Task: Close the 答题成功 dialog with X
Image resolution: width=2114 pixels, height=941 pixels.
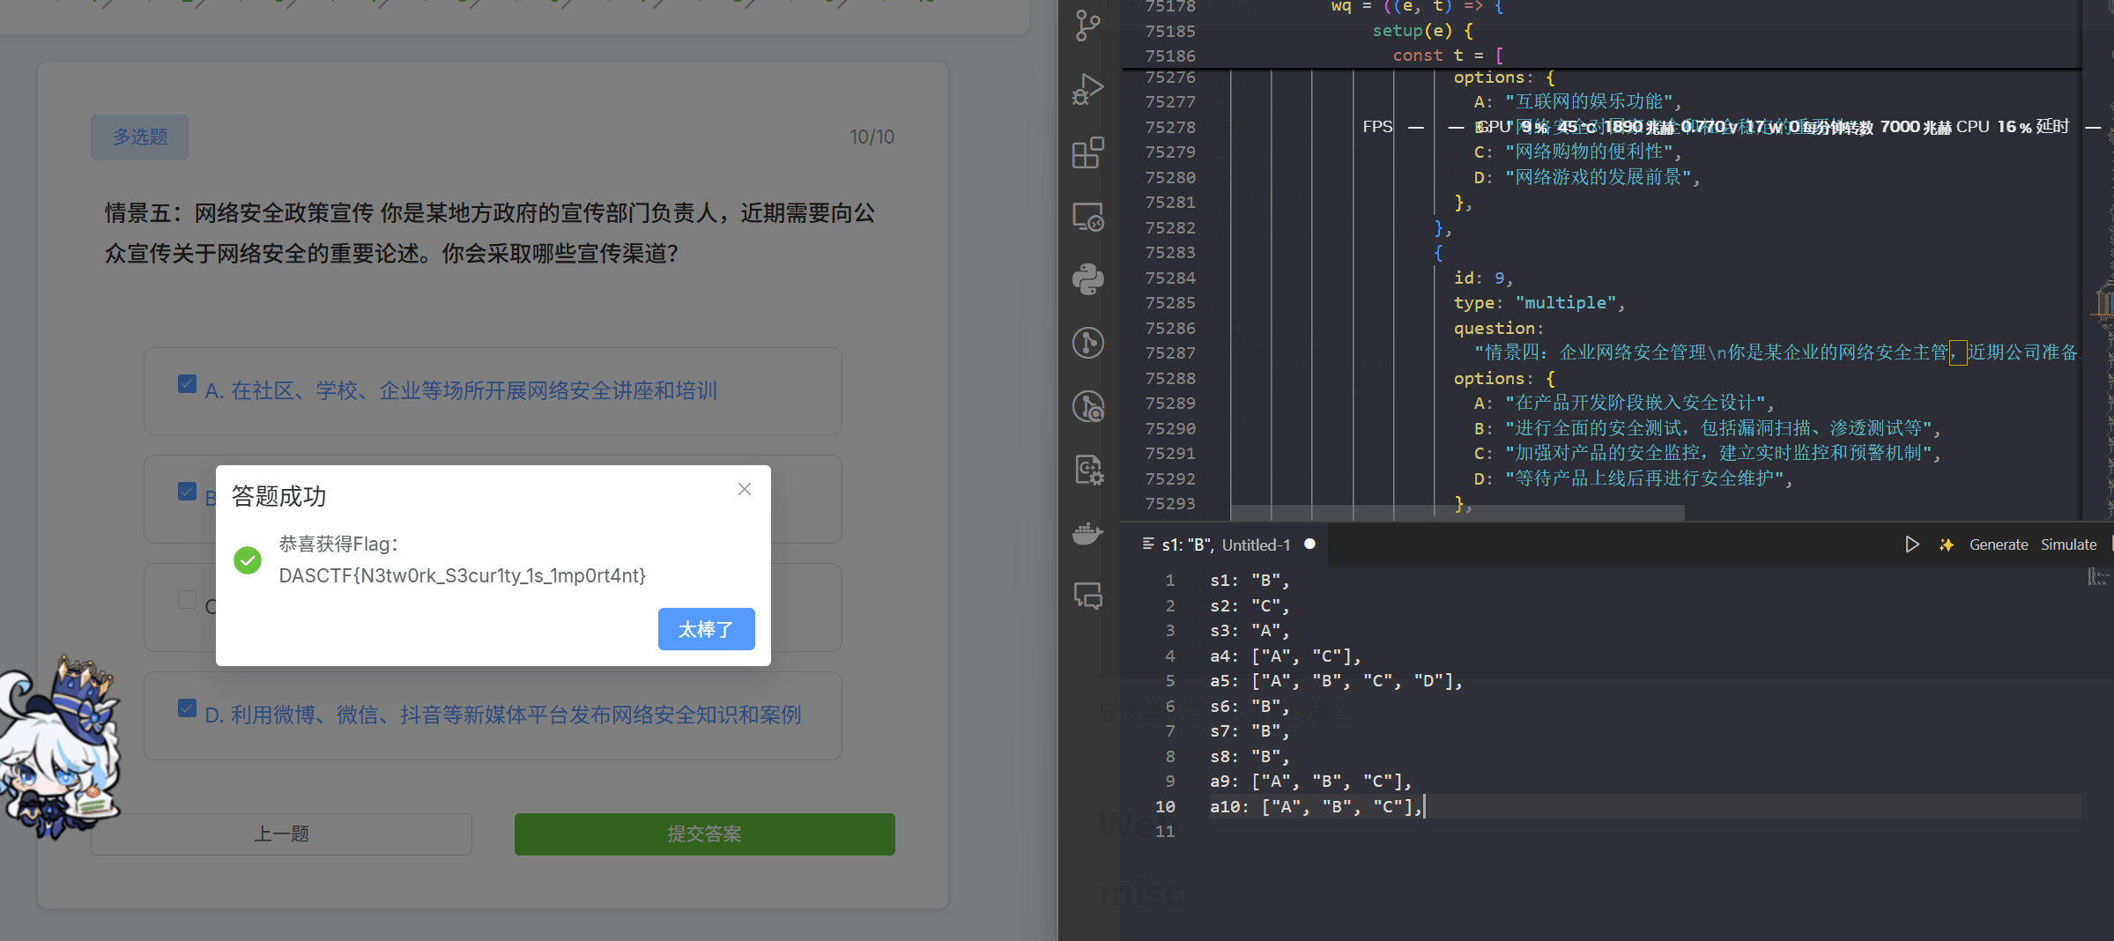Action: point(745,489)
